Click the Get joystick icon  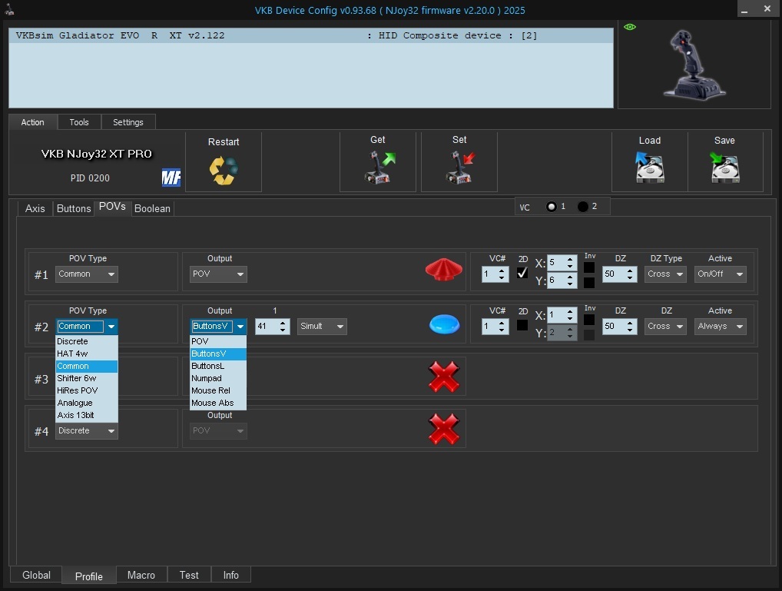379,168
